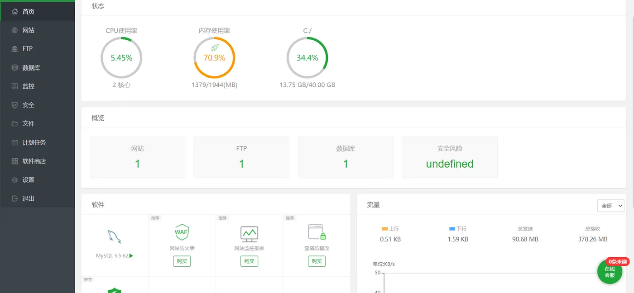Go to the 数据库 page
This screenshot has width=634, height=293.
point(38,68)
